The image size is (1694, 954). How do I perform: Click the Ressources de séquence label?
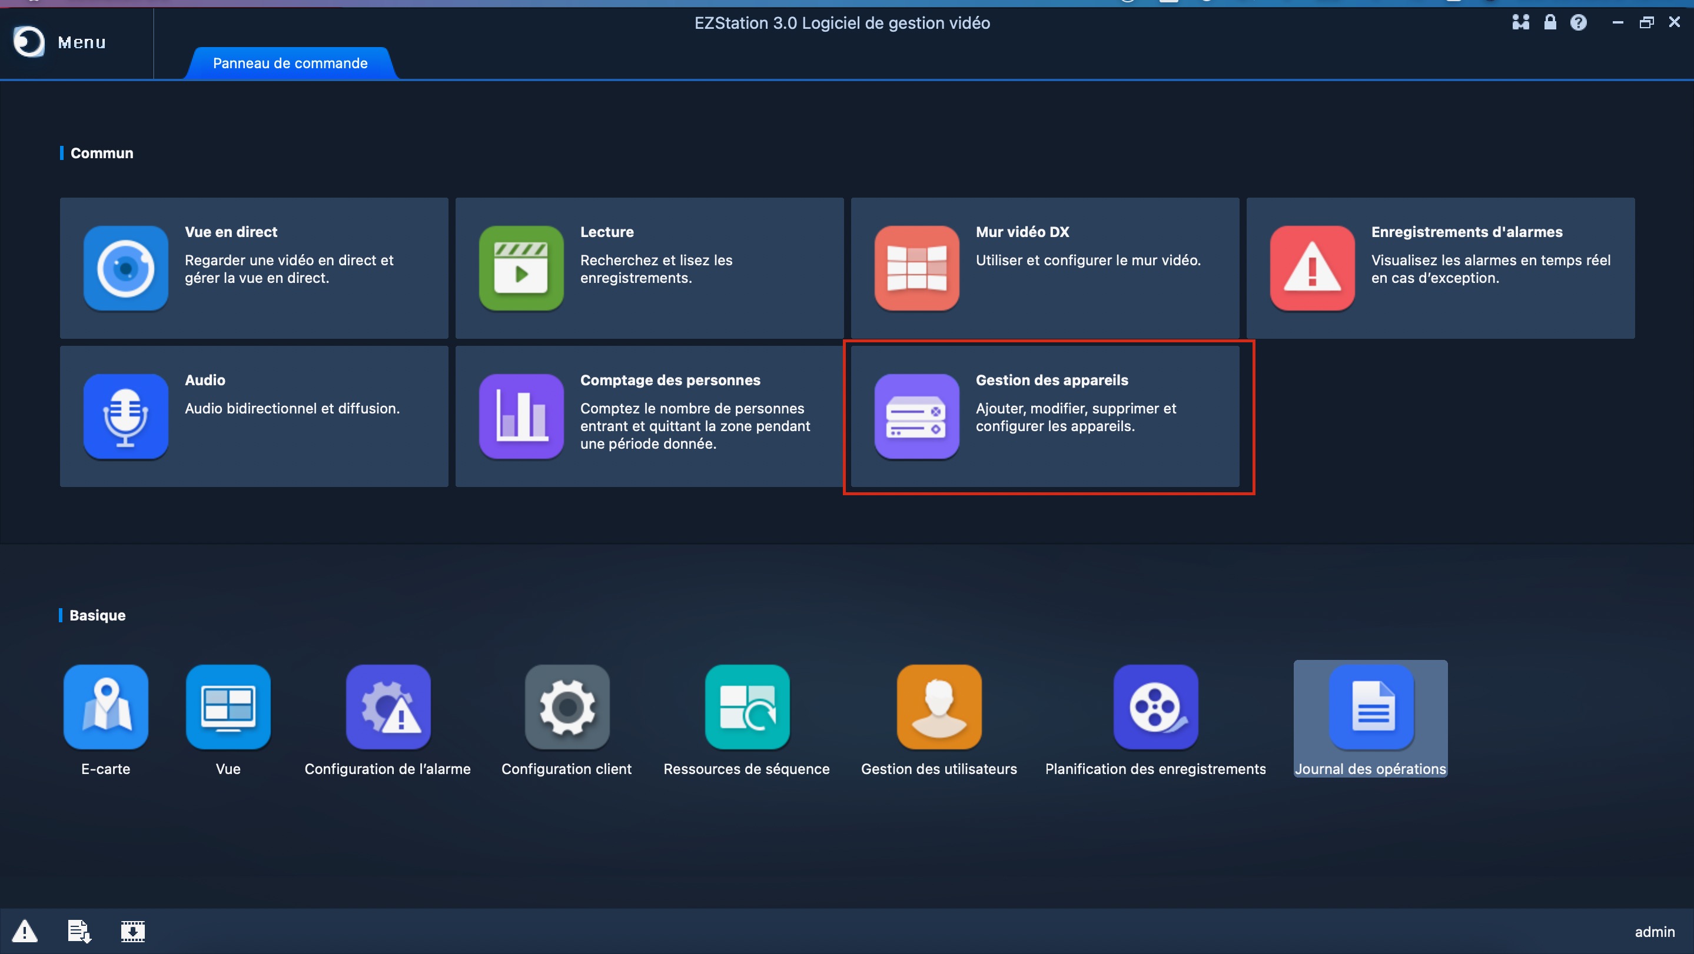click(746, 769)
